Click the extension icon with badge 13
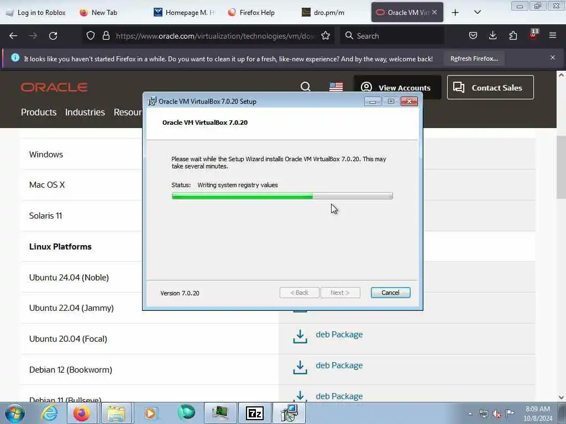 pos(533,35)
